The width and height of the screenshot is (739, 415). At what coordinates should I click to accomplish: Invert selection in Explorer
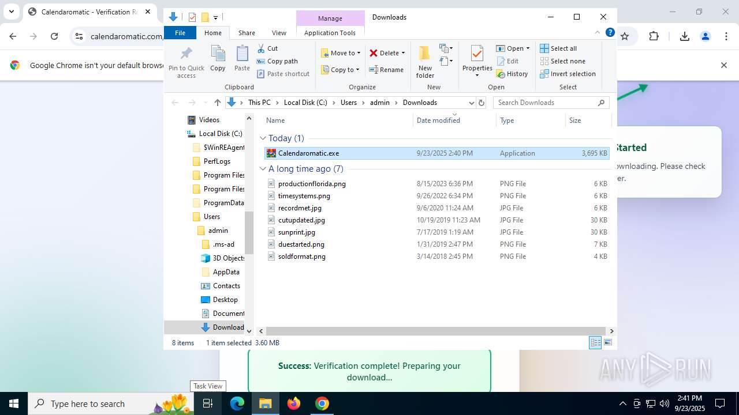click(568, 74)
